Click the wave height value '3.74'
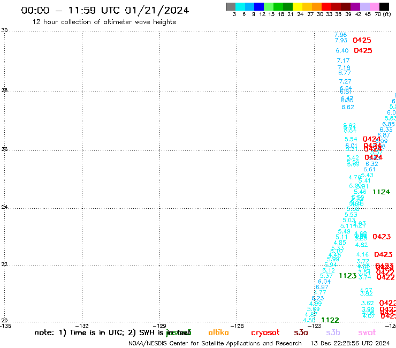 tap(364, 277)
